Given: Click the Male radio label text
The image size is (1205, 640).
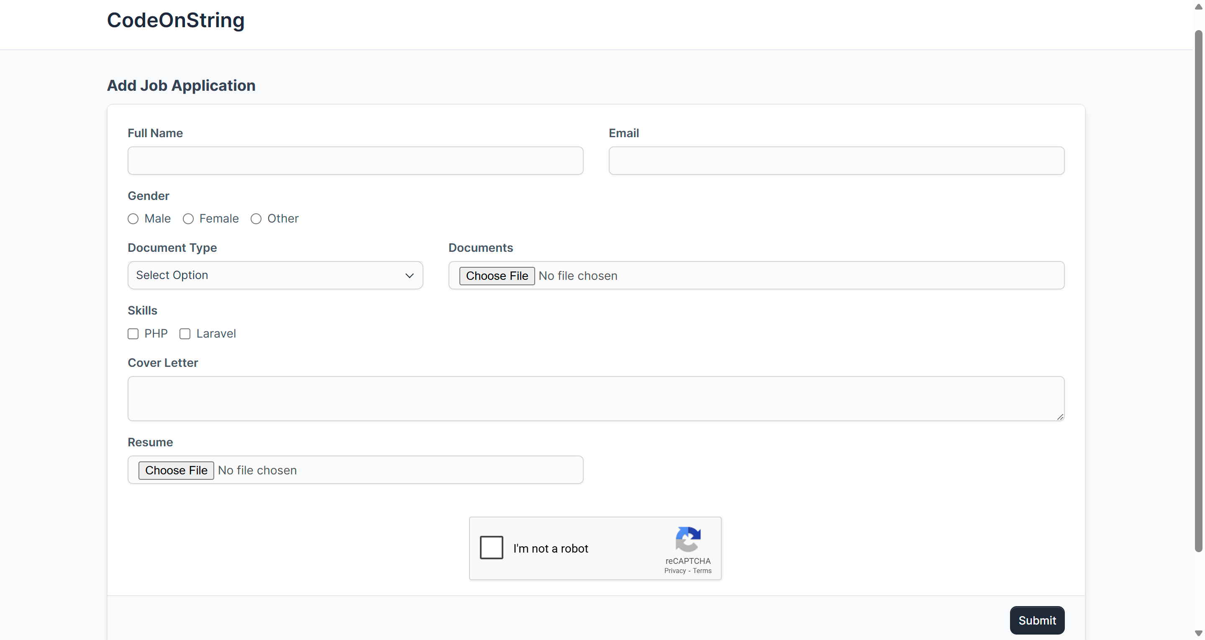Looking at the screenshot, I should tap(158, 218).
